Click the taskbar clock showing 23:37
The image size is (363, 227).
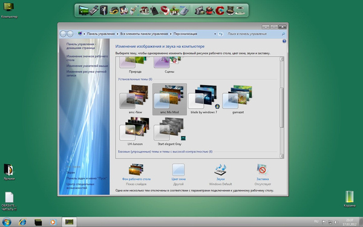[x=350, y=222]
